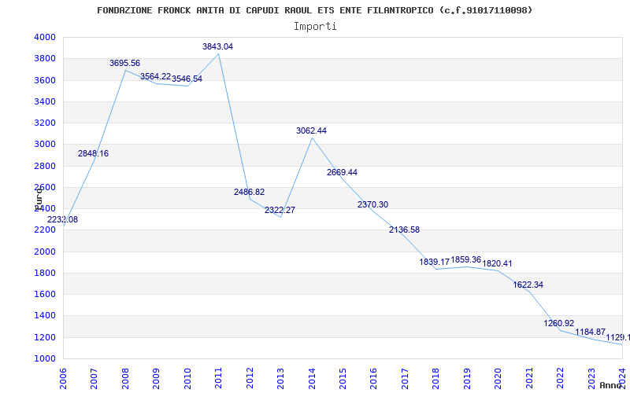Screen dimensions: 630x393
Task: Click the 2486.82 data label
Action: click(x=249, y=192)
